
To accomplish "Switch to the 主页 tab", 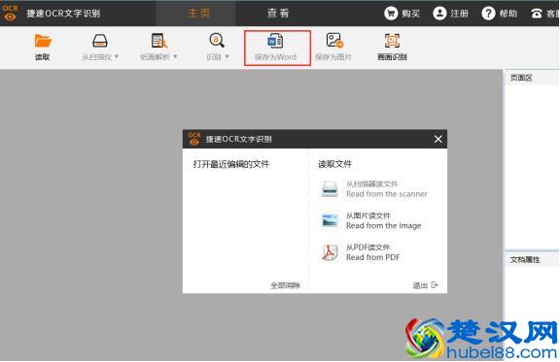I will coord(199,14).
